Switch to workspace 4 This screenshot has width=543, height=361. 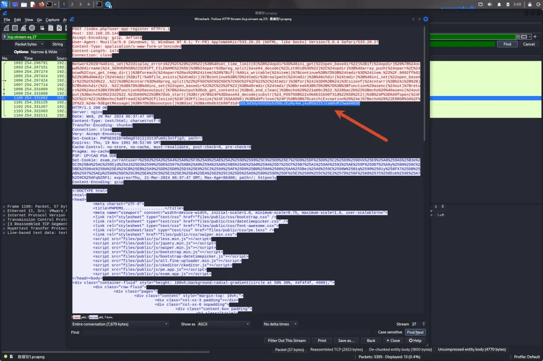click(x=88, y=5)
